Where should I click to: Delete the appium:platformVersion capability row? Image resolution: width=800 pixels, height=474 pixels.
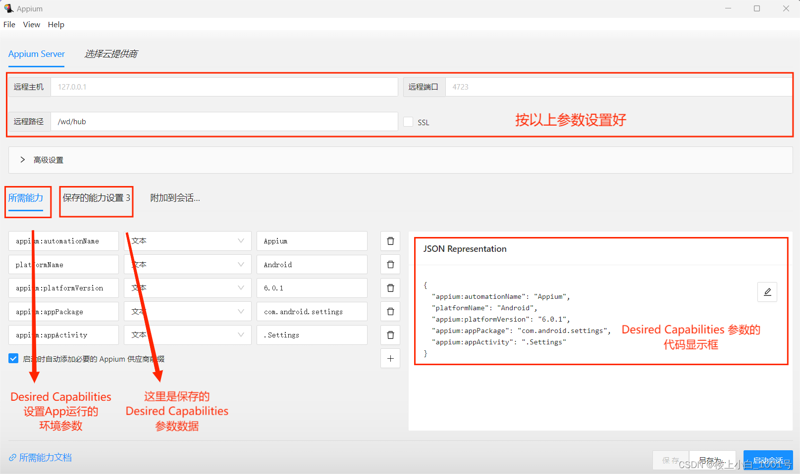[390, 288]
